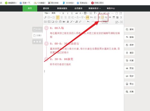
Task: Click the heart icon beside 8:00-8:30 heading
Action: click(x=46, y=43)
